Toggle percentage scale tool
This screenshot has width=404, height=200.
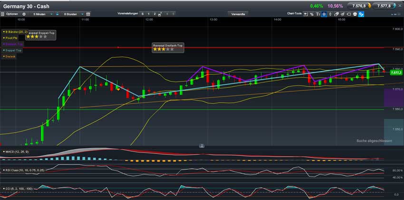coord(312,14)
